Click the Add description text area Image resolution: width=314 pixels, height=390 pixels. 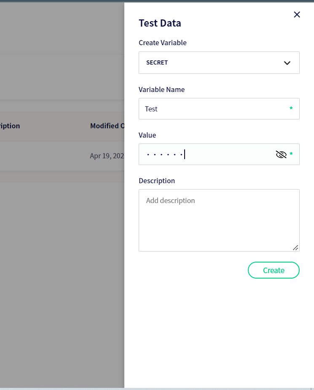pyautogui.click(x=219, y=220)
